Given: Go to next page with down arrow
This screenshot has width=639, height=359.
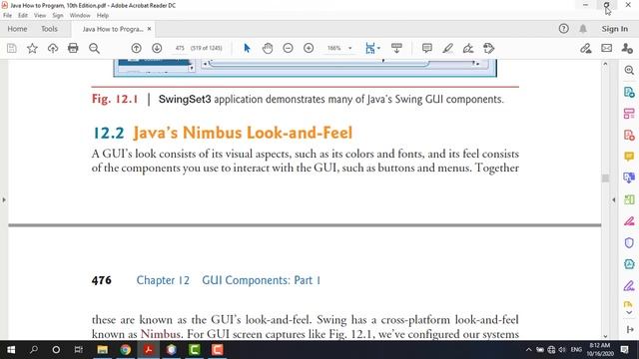Looking at the screenshot, I should 157,48.
